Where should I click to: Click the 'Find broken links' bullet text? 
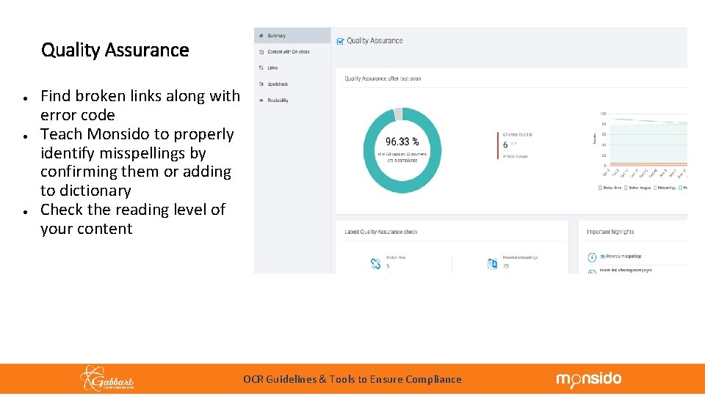point(140,105)
